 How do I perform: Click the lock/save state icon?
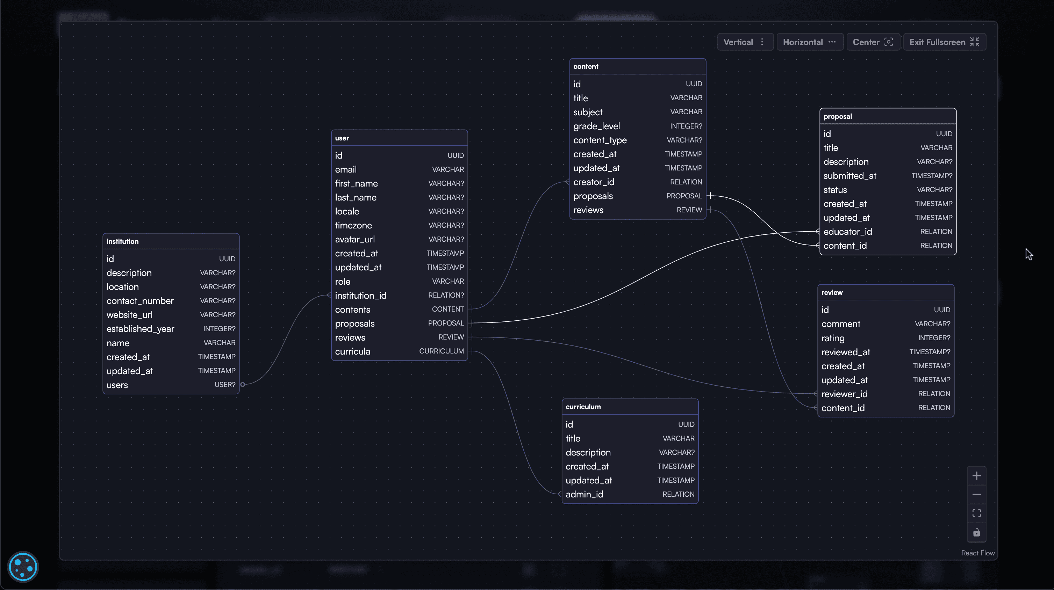(x=976, y=533)
